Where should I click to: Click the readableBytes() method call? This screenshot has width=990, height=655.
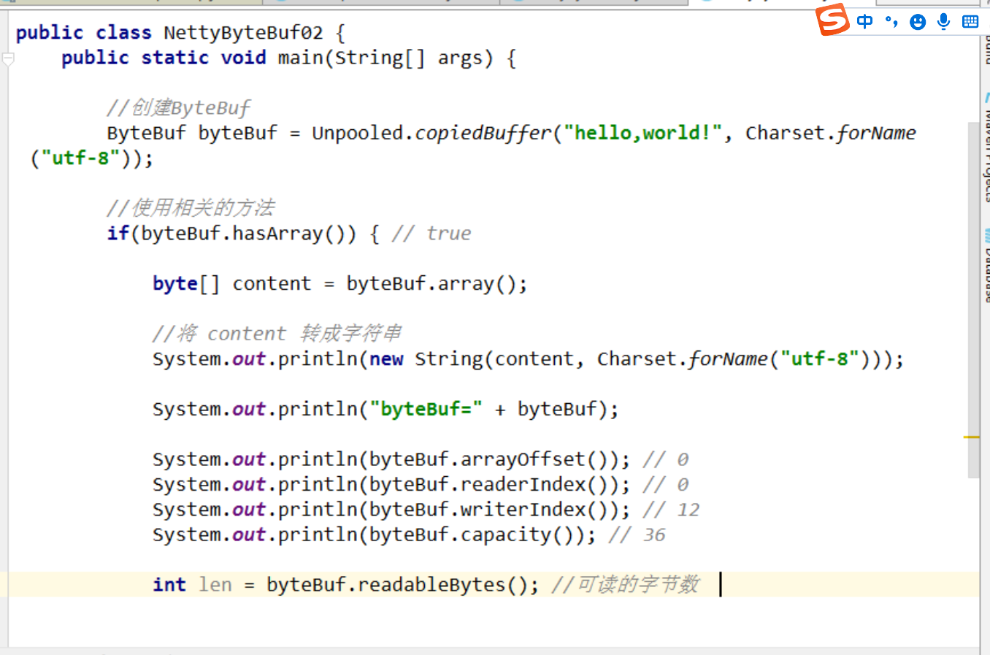[443, 585]
